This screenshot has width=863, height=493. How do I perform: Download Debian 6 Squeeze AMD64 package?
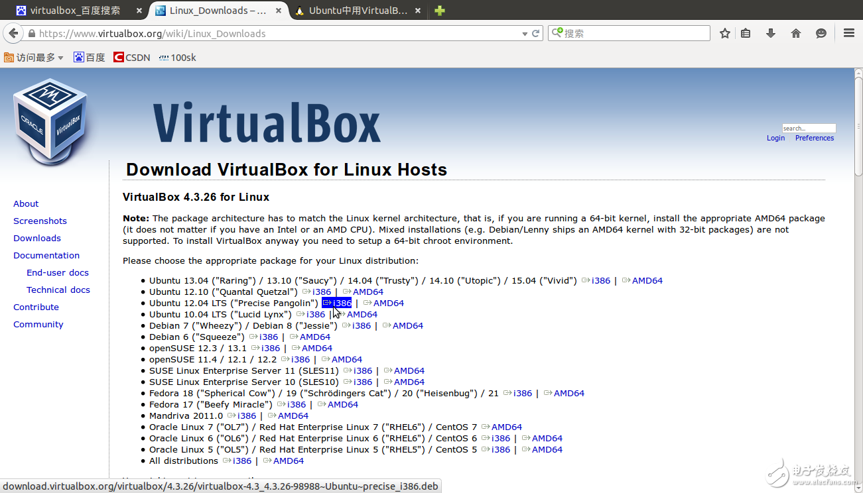[310, 337]
